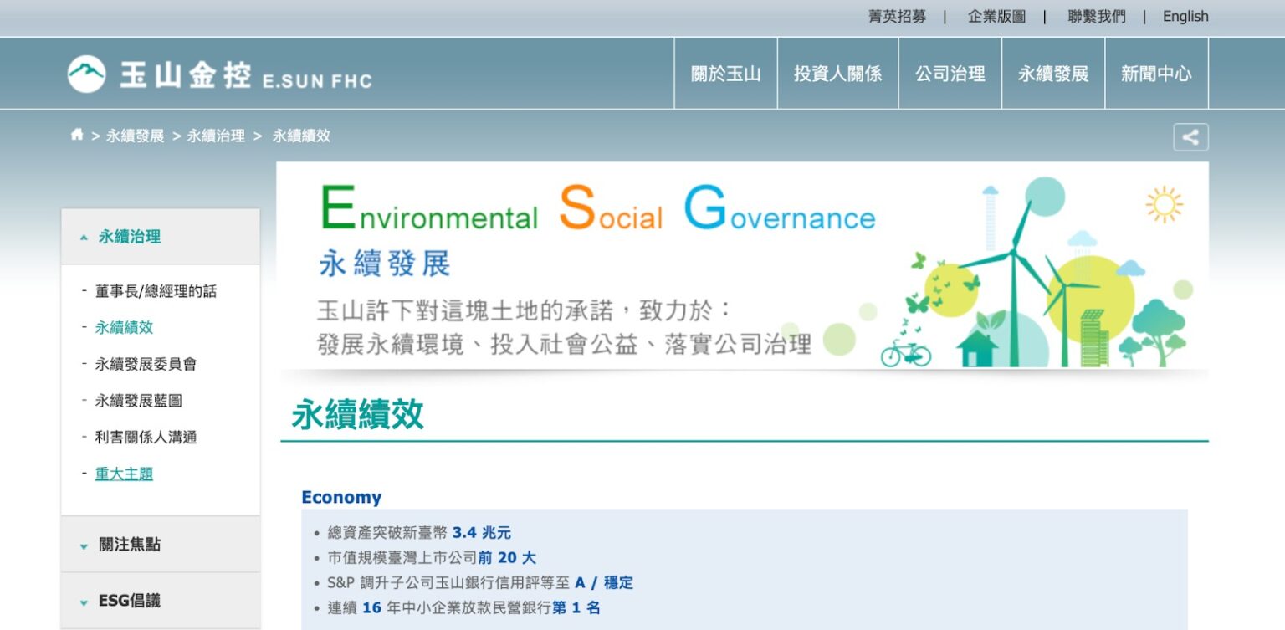
Task: Click the ESG banner image
Action: click(x=743, y=265)
